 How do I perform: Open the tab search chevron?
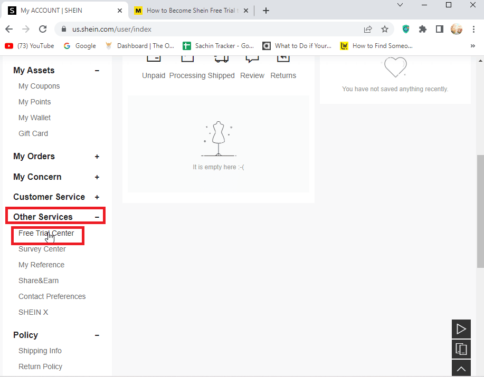[x=400, y=5]
